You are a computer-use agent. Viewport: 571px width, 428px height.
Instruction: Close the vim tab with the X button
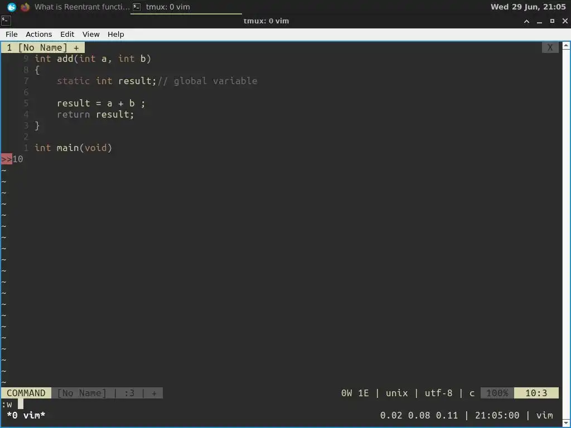tap(550, 48)
